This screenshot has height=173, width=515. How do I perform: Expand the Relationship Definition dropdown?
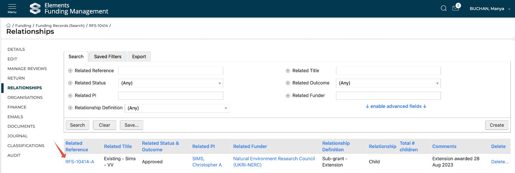click(177, 108)
